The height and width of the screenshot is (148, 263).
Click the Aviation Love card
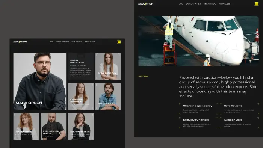239,123
